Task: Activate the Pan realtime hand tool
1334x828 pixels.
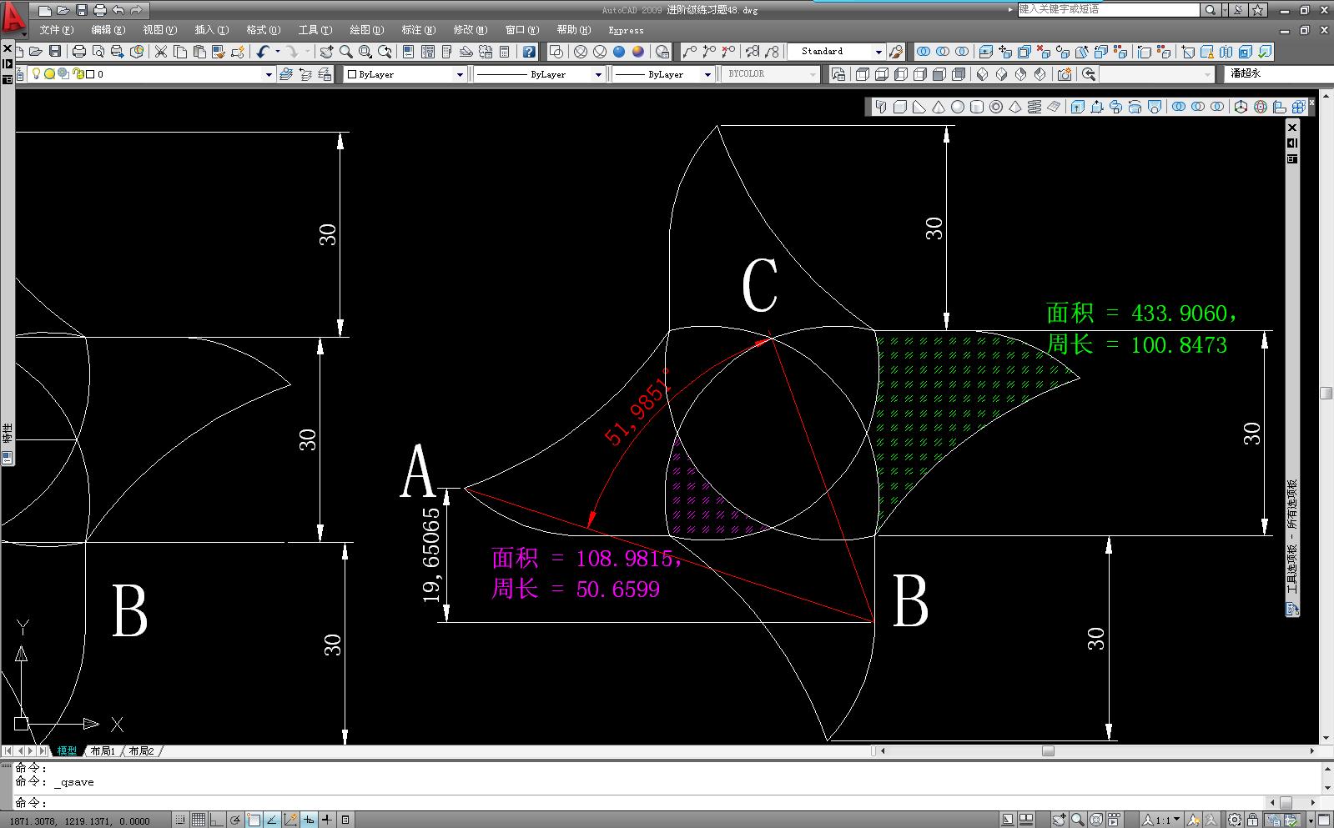Action: [326, 51]
